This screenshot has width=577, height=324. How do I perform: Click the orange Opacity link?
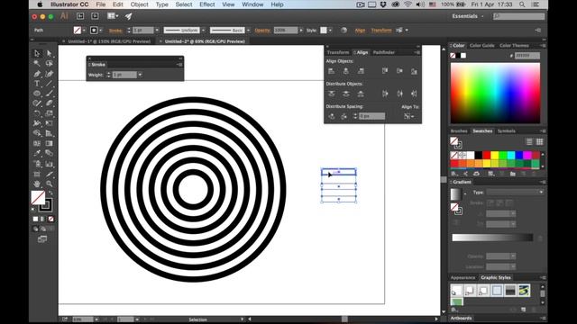262,30
